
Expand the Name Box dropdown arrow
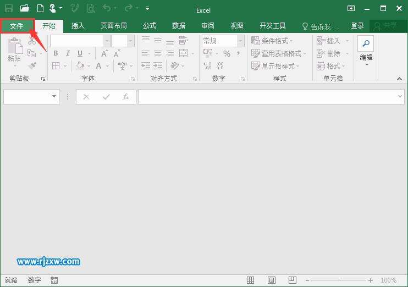tap(54, 97)
